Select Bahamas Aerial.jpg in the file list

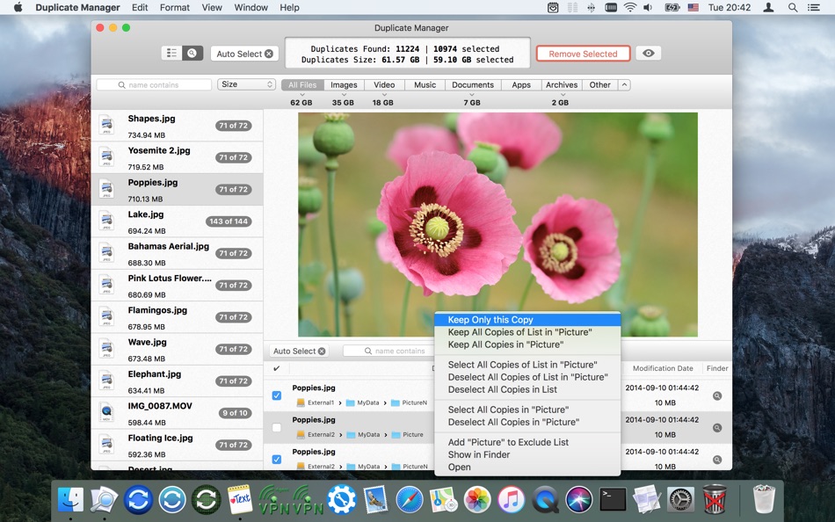[178, 254]
